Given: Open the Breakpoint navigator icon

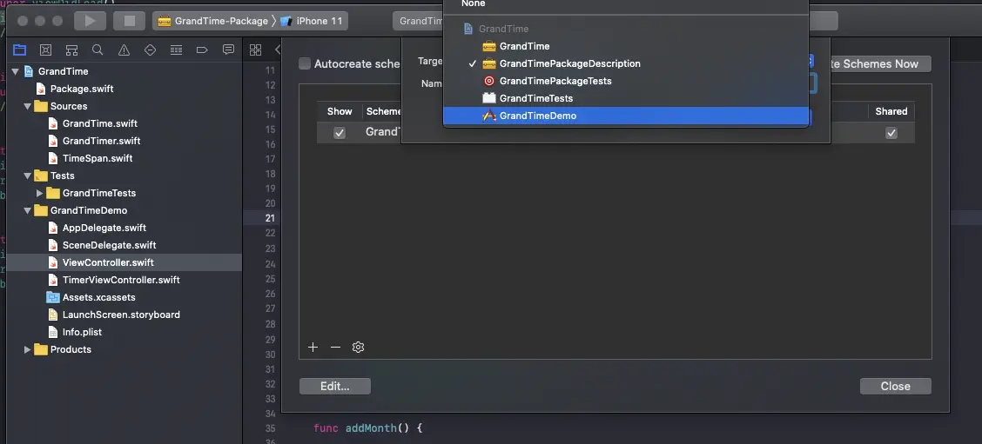Looking at the screenshot, I should pyautogui.click(x=202, y=50).
